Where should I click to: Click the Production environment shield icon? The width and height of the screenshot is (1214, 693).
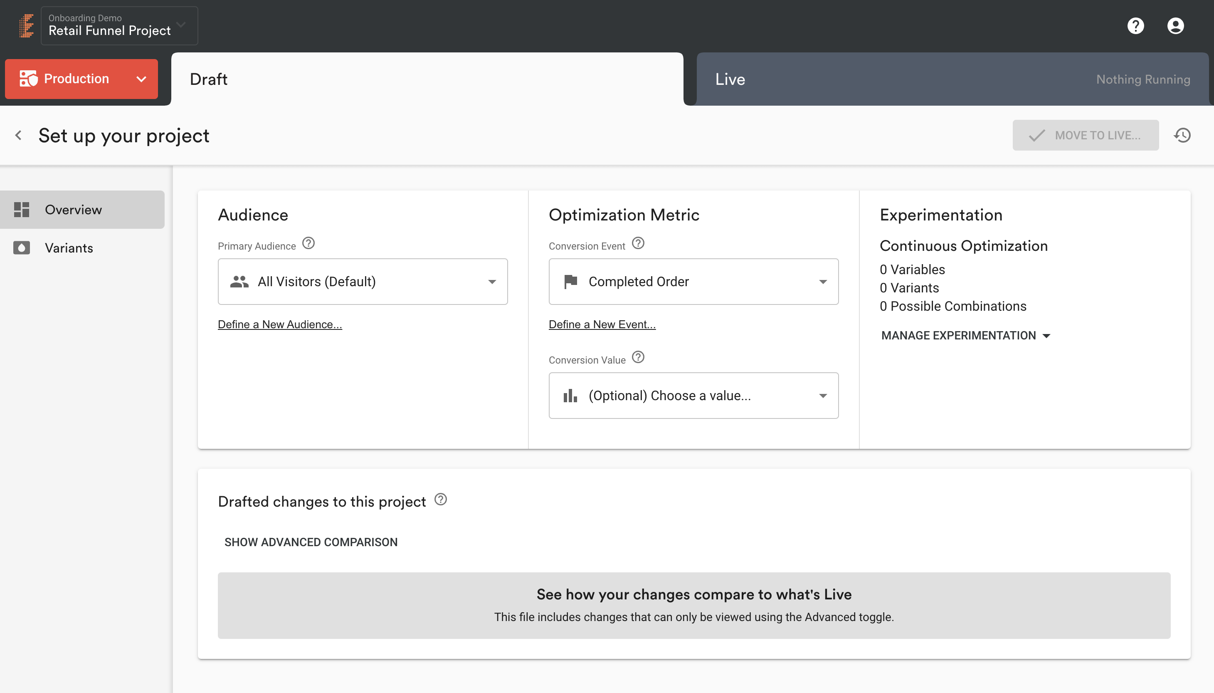point(28,79)
